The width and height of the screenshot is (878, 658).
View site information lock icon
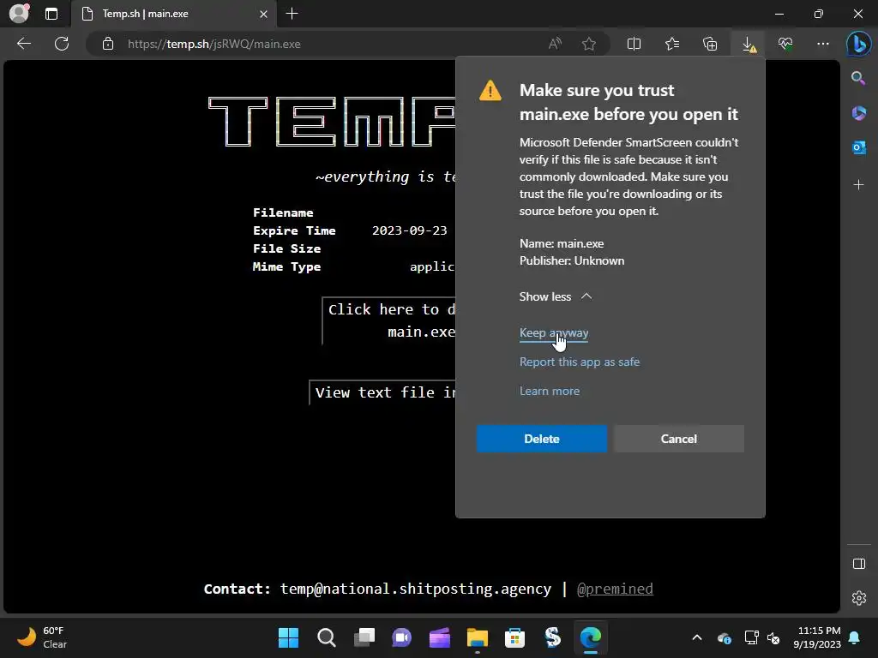(108, 44)
